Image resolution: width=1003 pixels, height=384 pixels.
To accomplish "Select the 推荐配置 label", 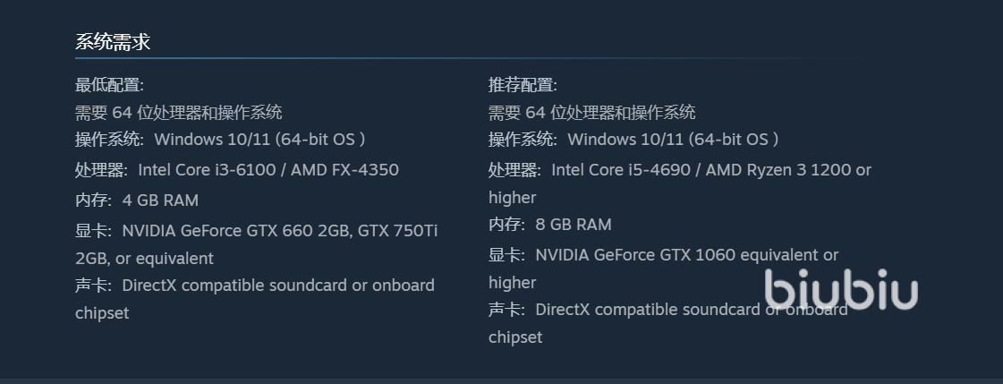I will point(523,85).
